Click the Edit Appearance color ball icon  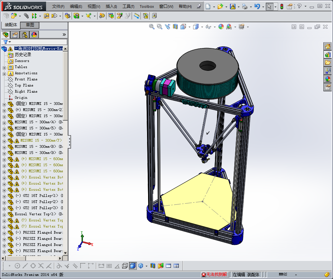(221, 27)
